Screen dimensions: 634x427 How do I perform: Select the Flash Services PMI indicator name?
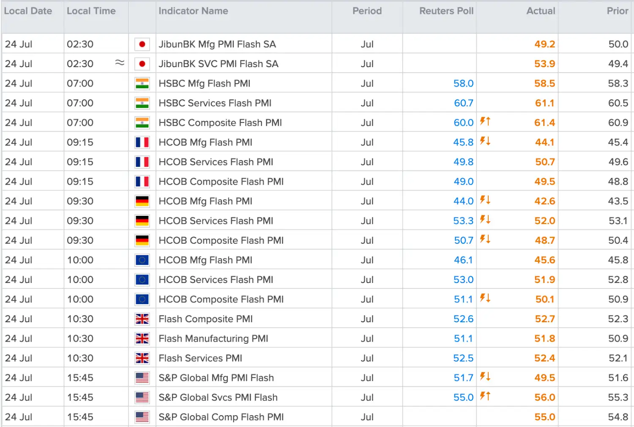click(200, 359)
